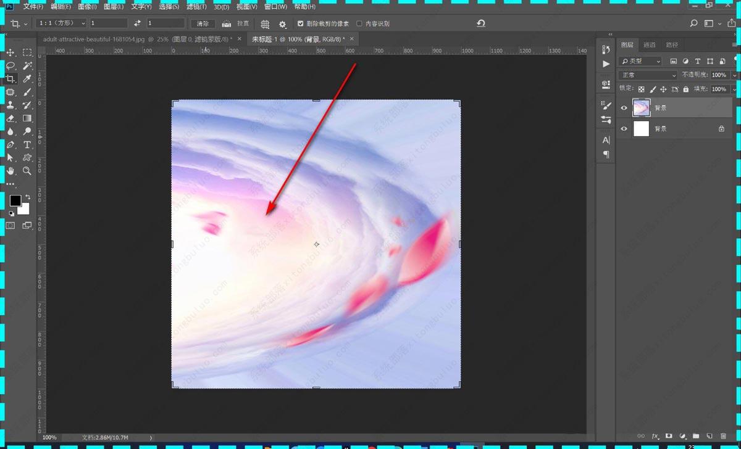The image size is (741, 449).
Task: Swap the width and height crop values
Action: [137, 23]
